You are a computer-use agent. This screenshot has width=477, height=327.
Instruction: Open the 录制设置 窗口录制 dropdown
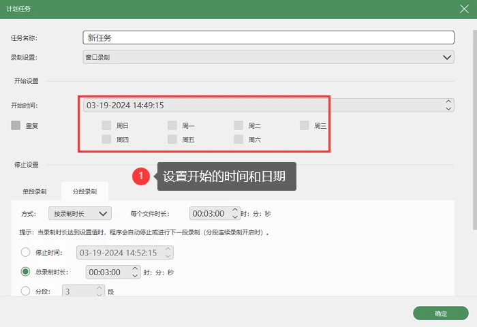click(268, 57)
